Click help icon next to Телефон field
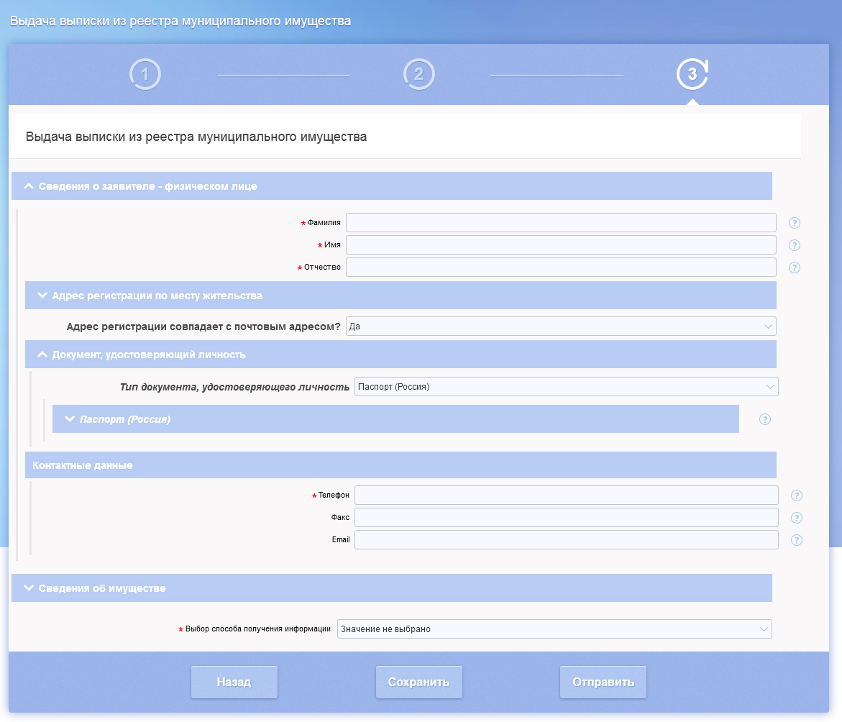 (x=797, y=495)
